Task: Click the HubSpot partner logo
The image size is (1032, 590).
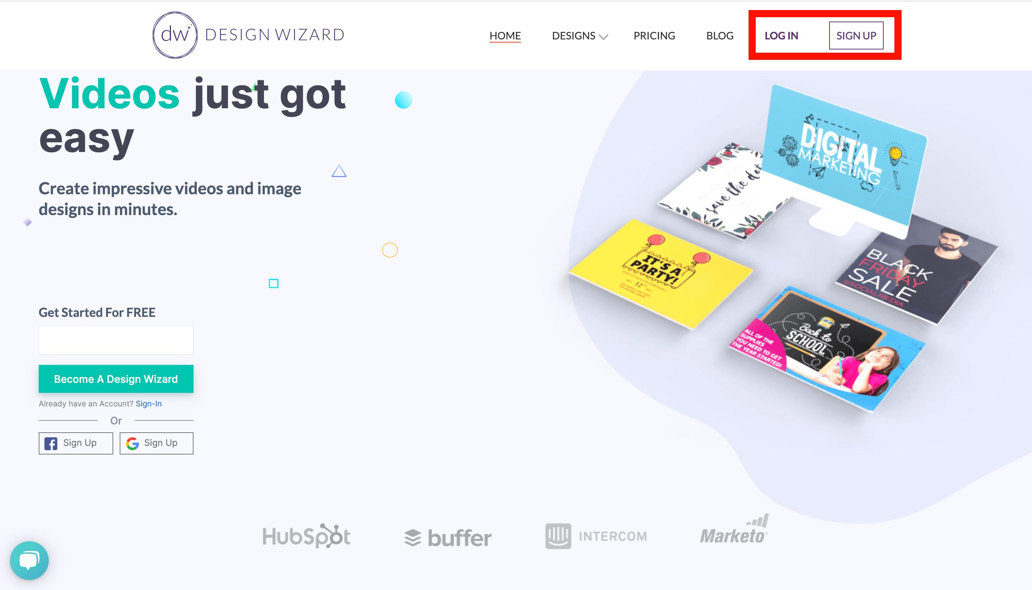Action: (308, 536)
